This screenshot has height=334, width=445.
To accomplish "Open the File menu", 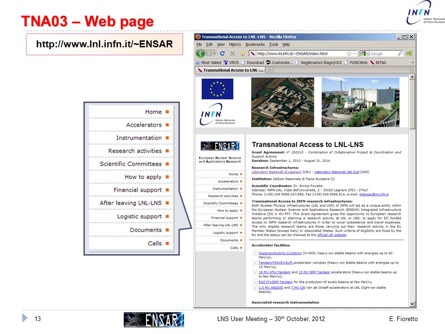I will 199,45.
